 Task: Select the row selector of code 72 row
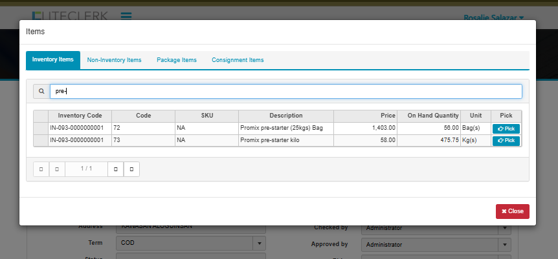[x=41, y=129]
